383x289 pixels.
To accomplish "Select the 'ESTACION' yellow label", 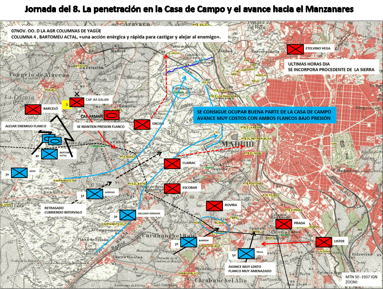I will 80,66.
